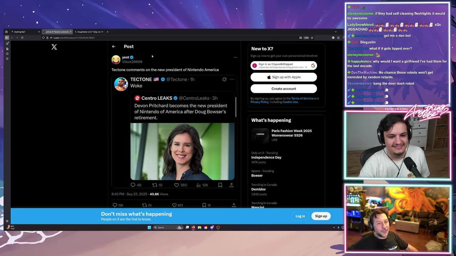Open the Cookie Use link
This screenshot has width=456, height=256.
pyautogui.click(x=290, y=102)
